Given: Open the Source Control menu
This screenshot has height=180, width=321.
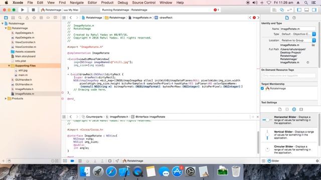Looking at the screenshot, I should pos(144,2).
